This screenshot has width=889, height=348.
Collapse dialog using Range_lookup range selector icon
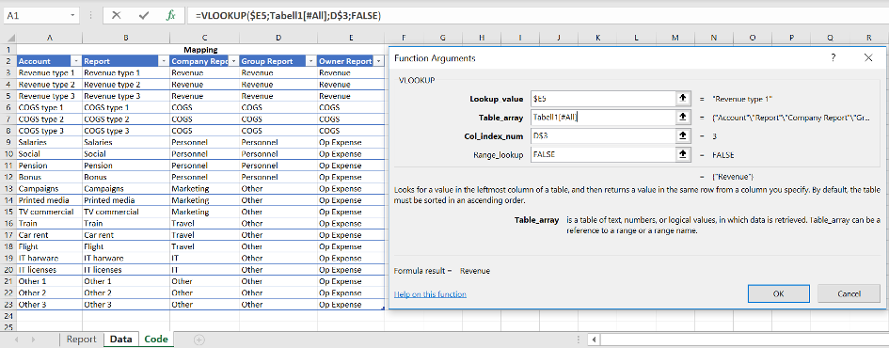click(x=683, y=155)
